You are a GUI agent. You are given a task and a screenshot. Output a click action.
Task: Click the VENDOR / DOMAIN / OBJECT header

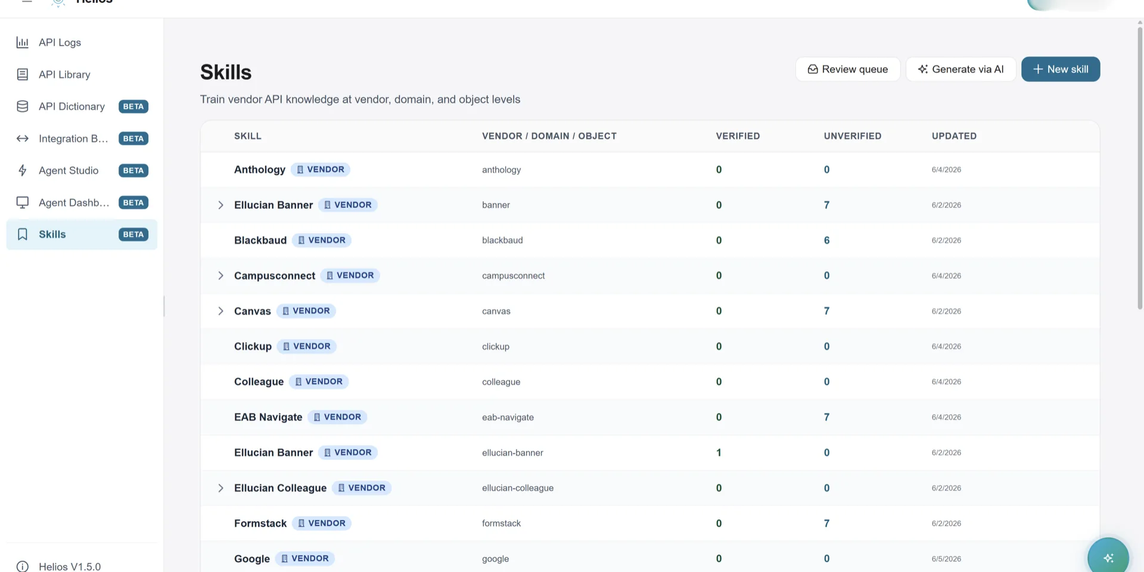click(x=549, y=136)
